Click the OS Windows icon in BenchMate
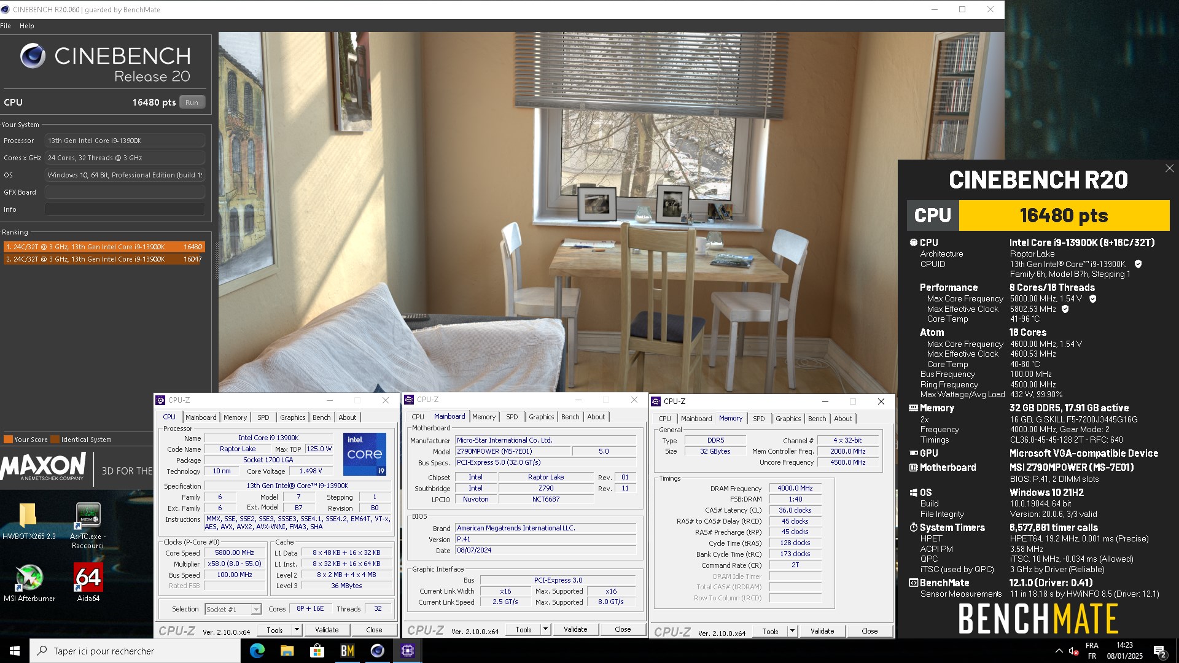Viewport: 1179px width, 663px height. click(913, 492)
